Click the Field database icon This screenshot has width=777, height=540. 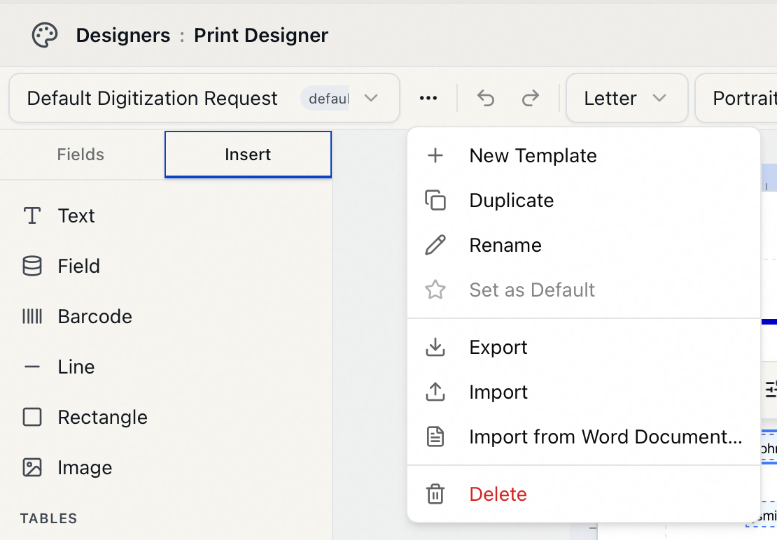pos(32,267)
